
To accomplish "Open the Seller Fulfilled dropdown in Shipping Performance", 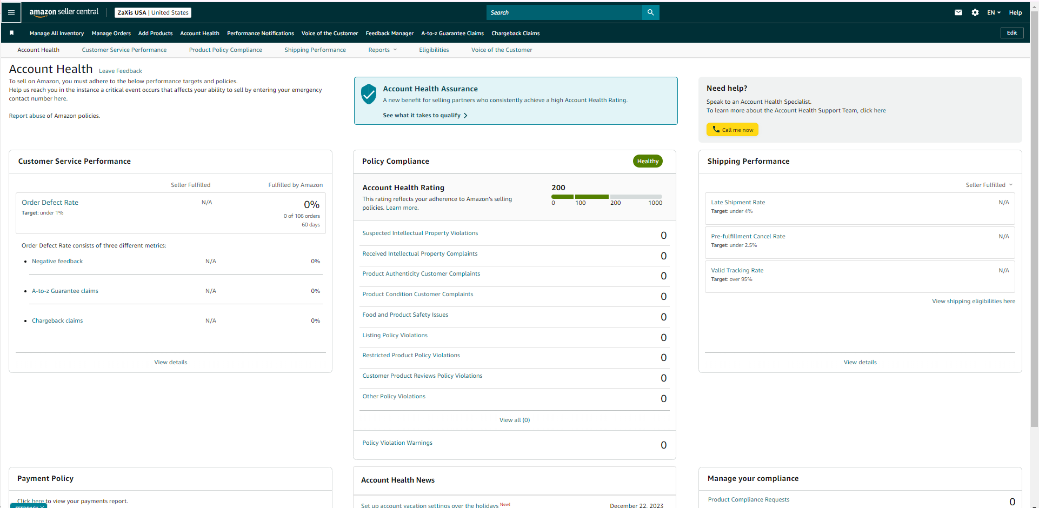I will coord(989,185).
